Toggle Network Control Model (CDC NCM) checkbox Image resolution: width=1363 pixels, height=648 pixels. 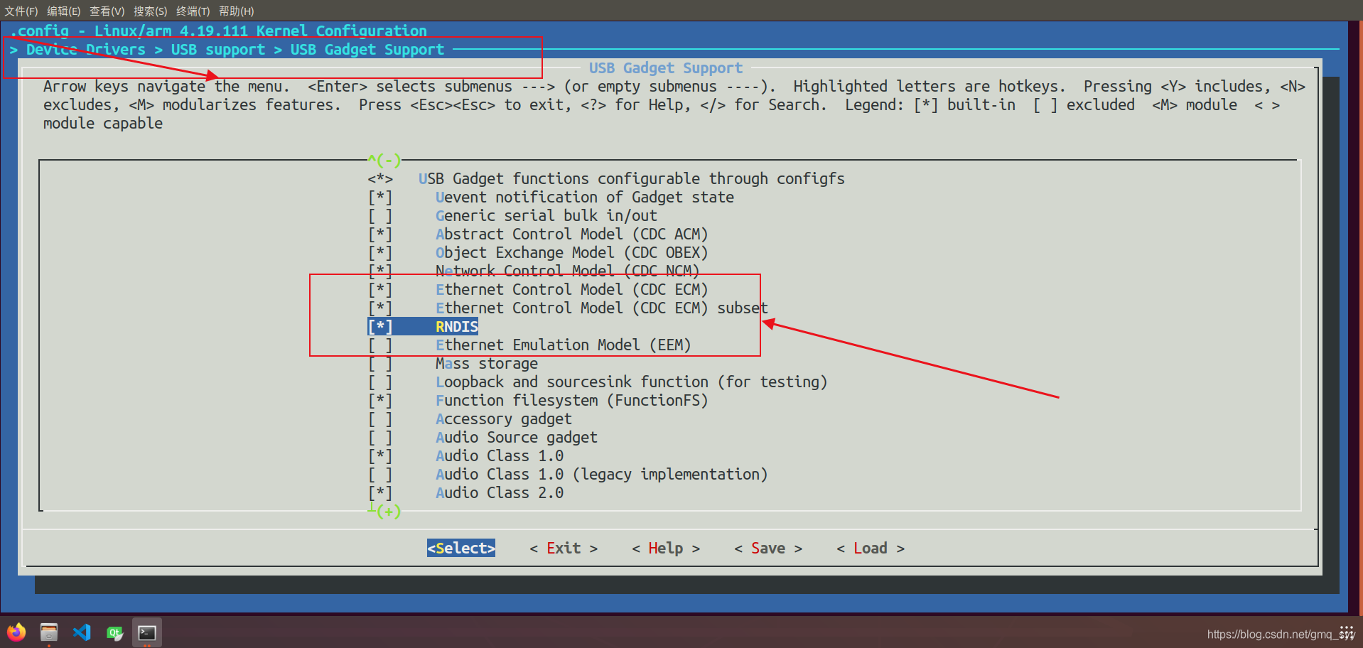[x=380, y=271]
